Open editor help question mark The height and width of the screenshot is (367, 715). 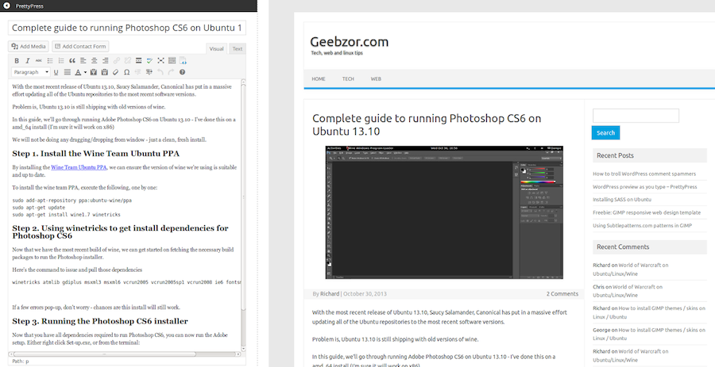click(x=182, y=72)
